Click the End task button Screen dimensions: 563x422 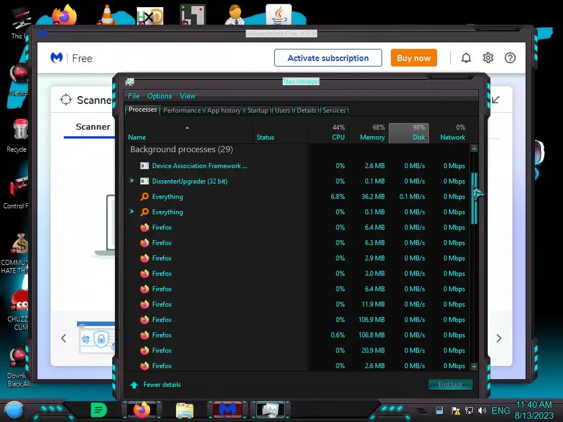tap(450, 385)
